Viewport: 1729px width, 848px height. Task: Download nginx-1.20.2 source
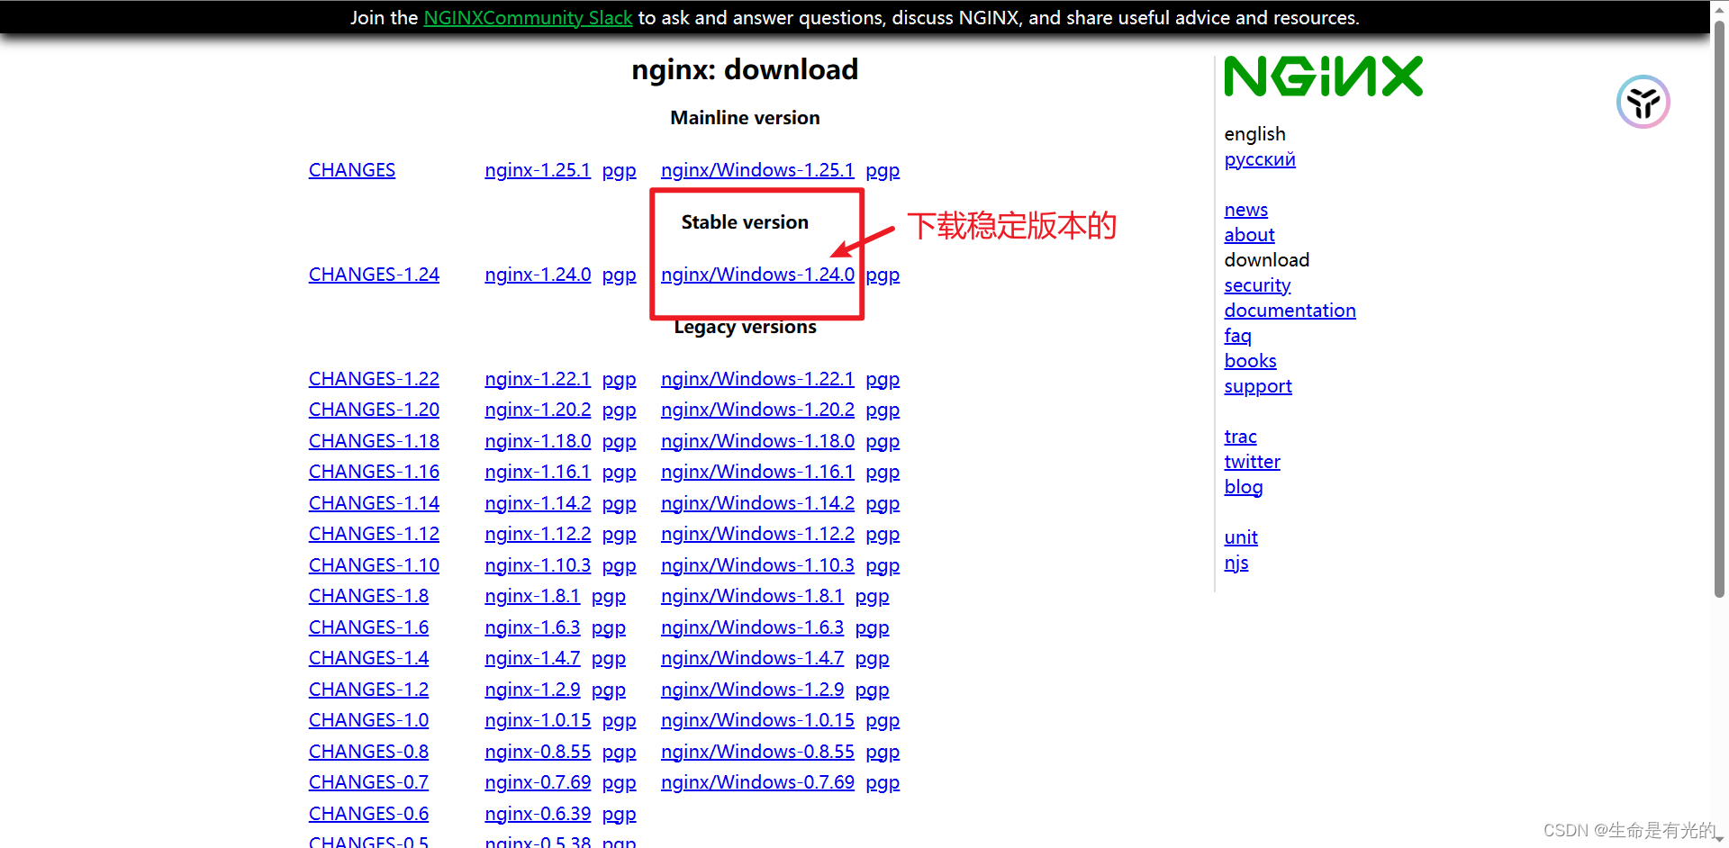pos(538,410)
